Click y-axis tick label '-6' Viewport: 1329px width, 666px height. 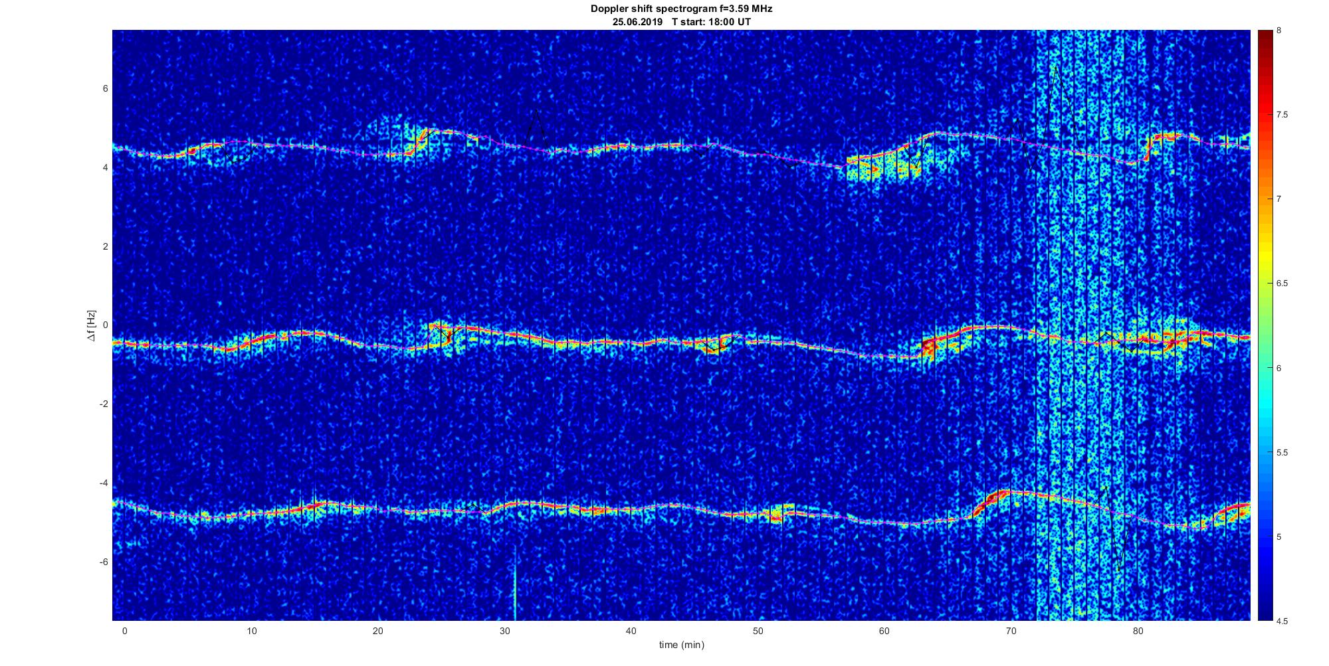click(x=104, y=562)
